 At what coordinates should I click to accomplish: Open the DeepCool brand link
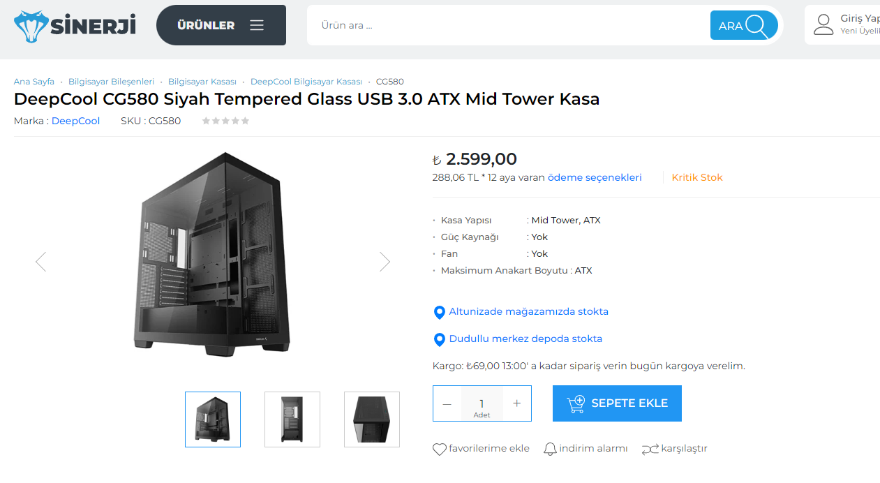tap(75, 121)
